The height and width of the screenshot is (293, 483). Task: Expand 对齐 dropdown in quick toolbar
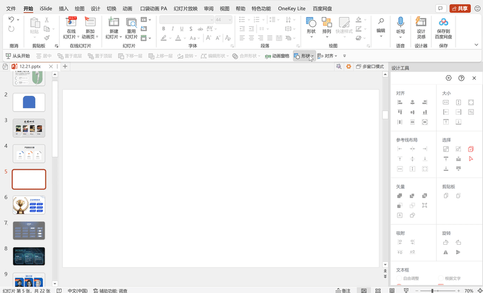336,56
